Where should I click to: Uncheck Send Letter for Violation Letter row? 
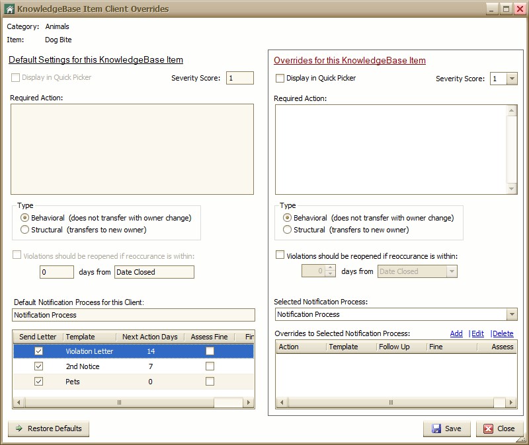(39, 351)
